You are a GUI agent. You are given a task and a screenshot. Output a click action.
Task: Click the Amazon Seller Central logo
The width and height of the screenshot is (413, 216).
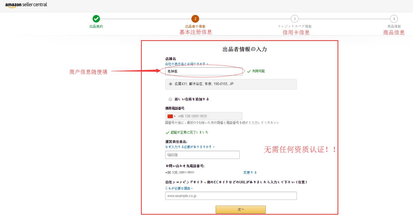click(x=26, y=5)
